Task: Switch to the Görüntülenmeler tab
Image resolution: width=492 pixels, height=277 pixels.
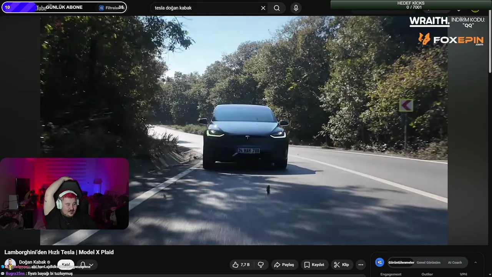Action: (x=401, y=262)
